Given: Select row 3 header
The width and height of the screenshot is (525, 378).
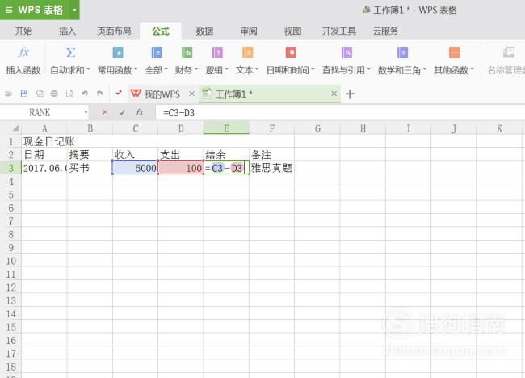Looking at the screenshot, I should tap(10, 168).
